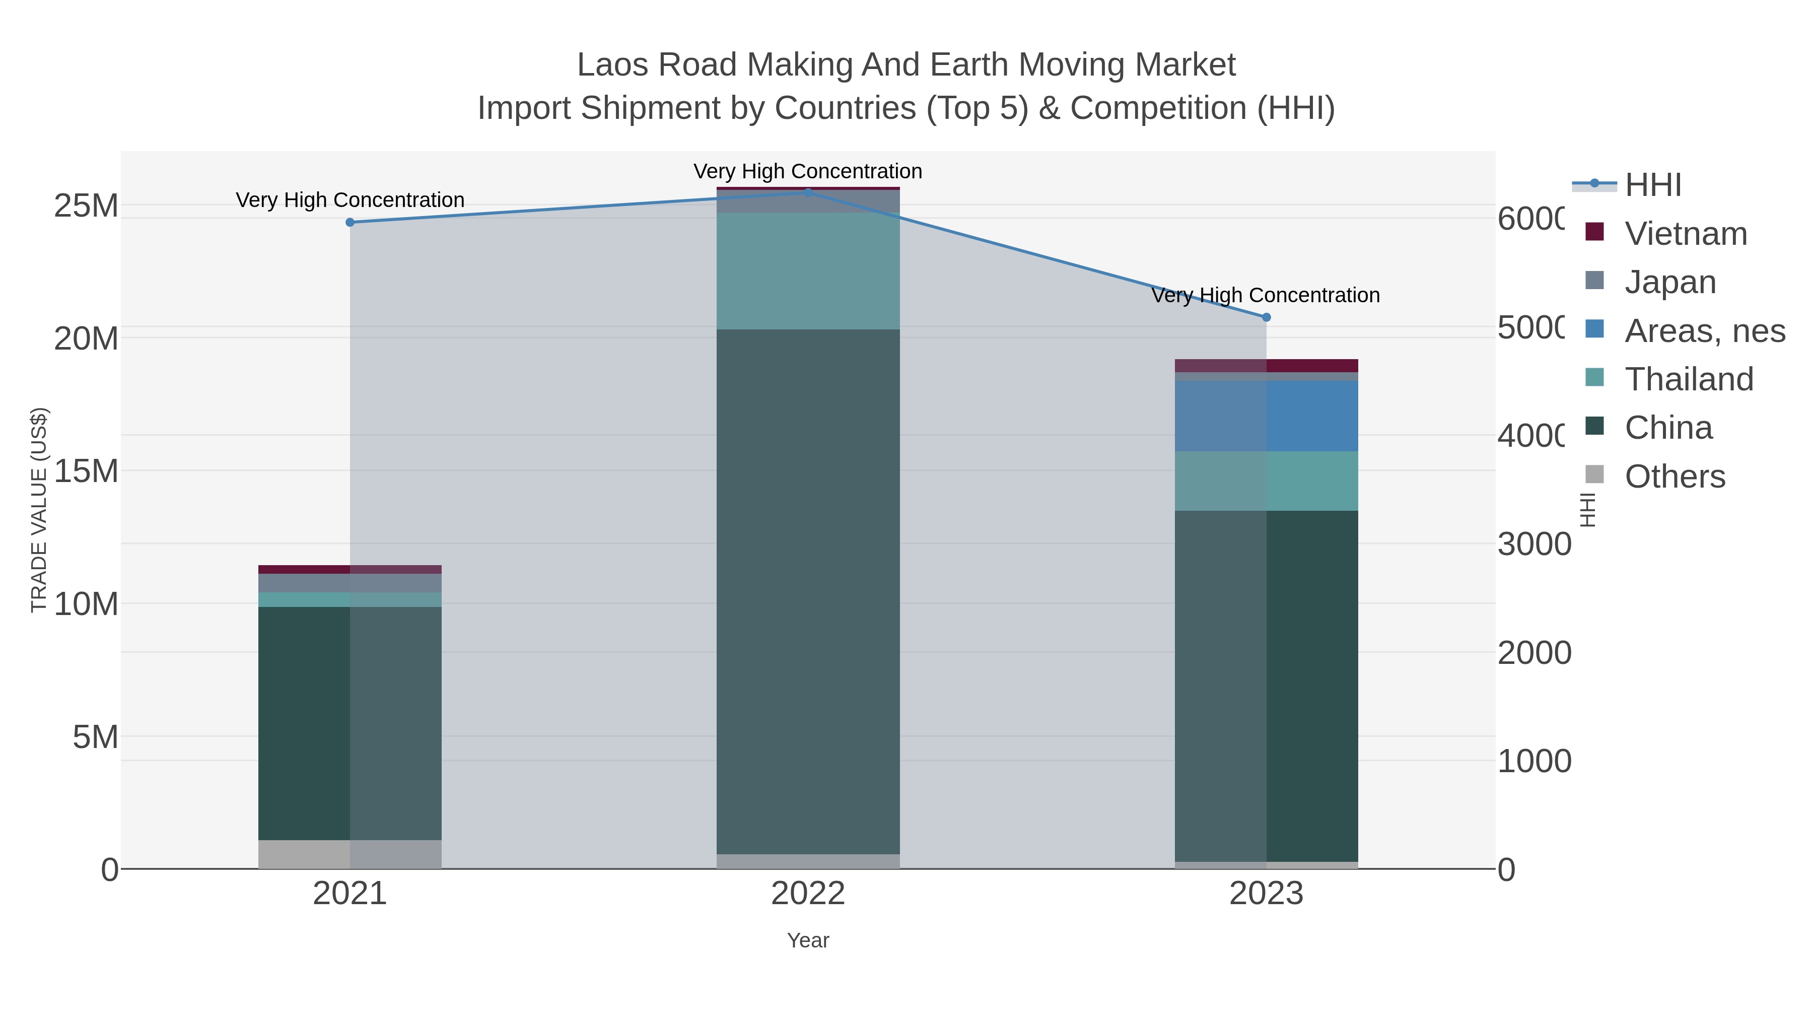Click the 1000 HHI axis tick label
This screenshot has width=1813, height=1020.
coord(1535,761)
